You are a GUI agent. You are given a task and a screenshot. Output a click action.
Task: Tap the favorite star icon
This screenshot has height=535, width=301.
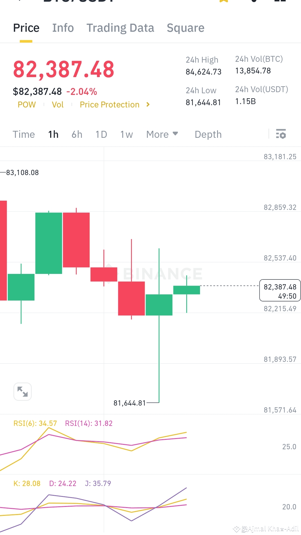click(x=224, y=1)
